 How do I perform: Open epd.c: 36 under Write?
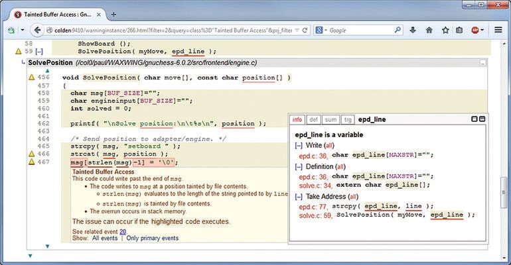tap(313, 156)
